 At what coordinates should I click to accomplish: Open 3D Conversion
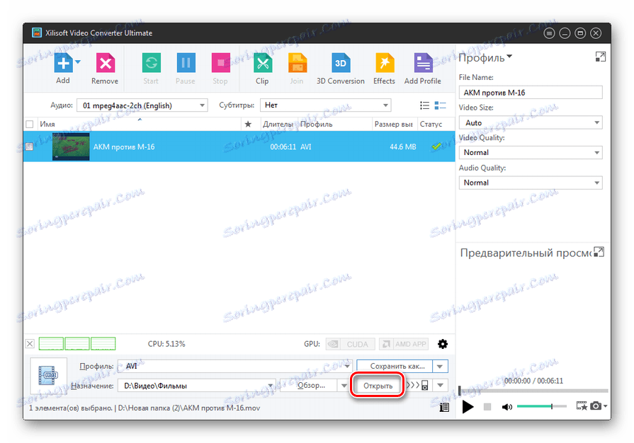point(341,63)
